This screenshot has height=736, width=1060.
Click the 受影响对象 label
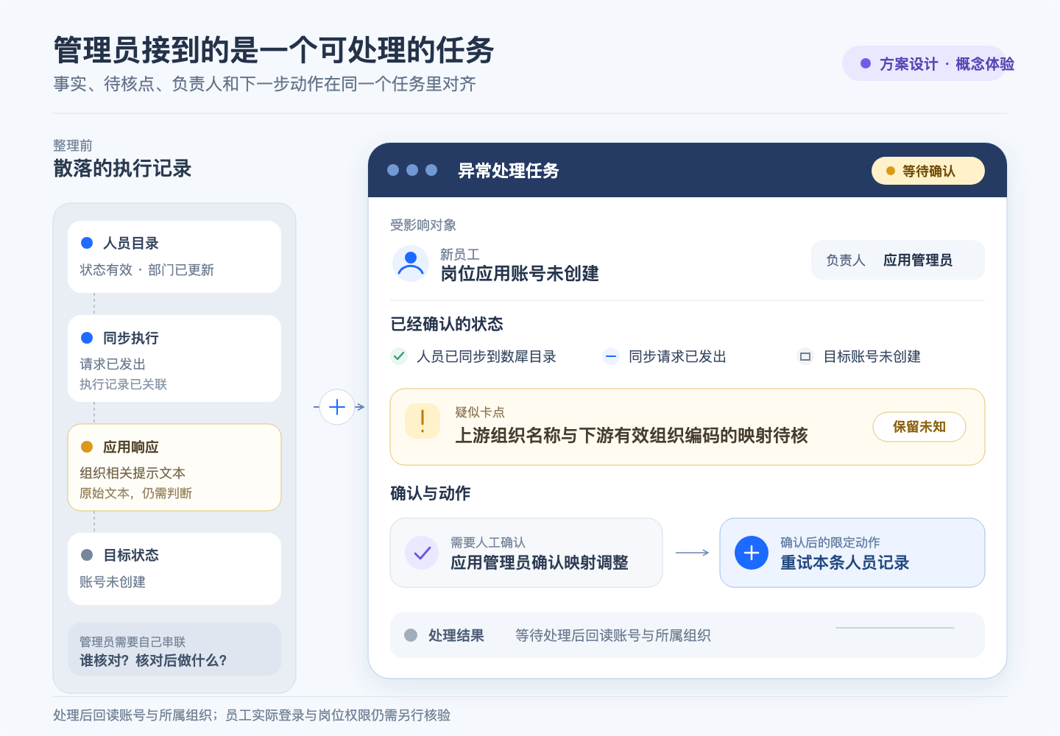coord(423,225)
